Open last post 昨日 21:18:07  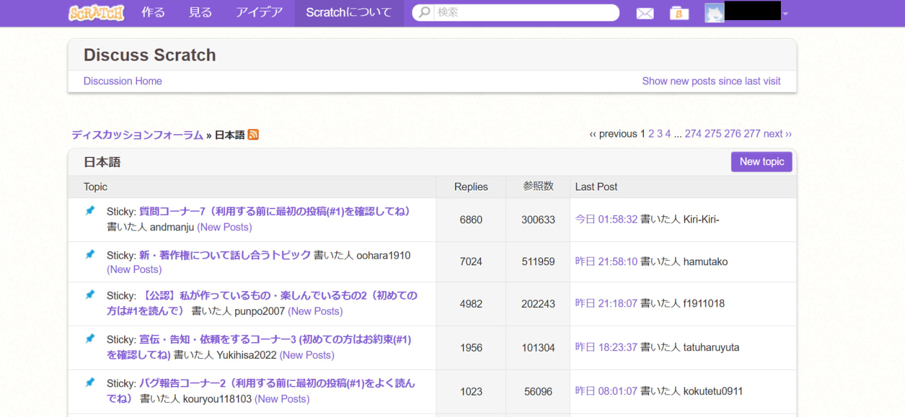click(x=606, y=303)
